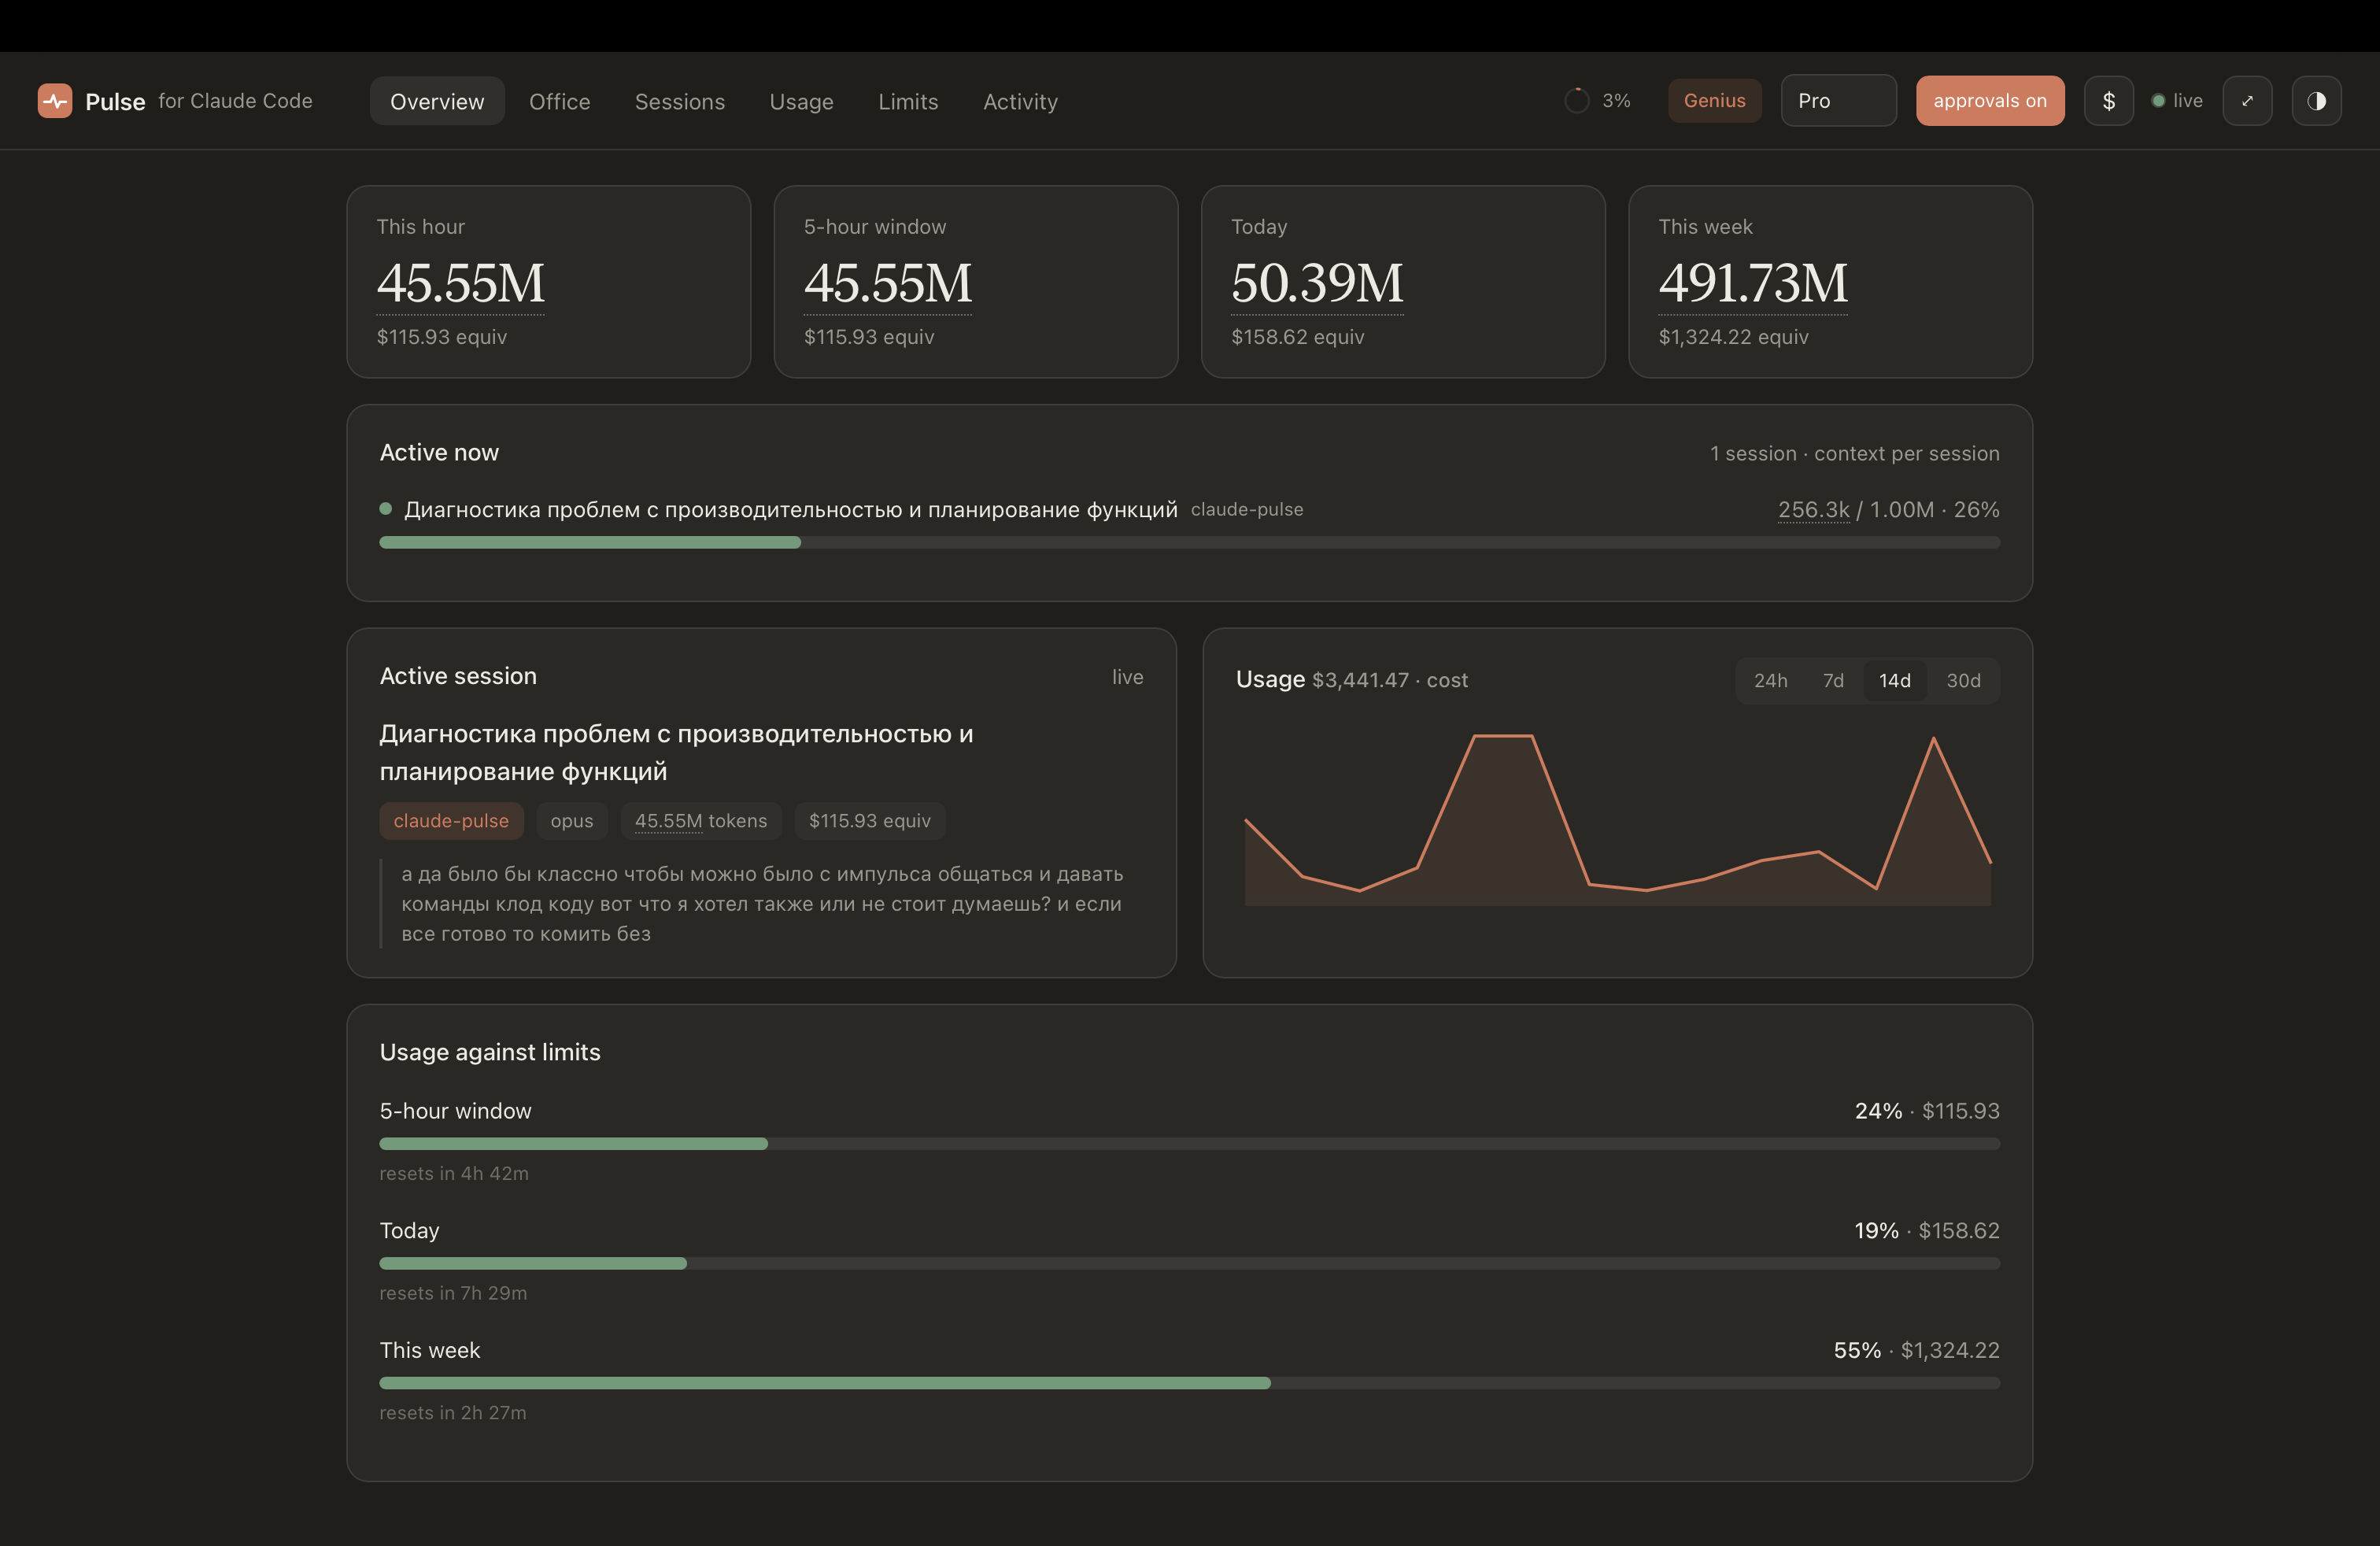
Task: Click the green live status dot in header
Action: 2158,101
